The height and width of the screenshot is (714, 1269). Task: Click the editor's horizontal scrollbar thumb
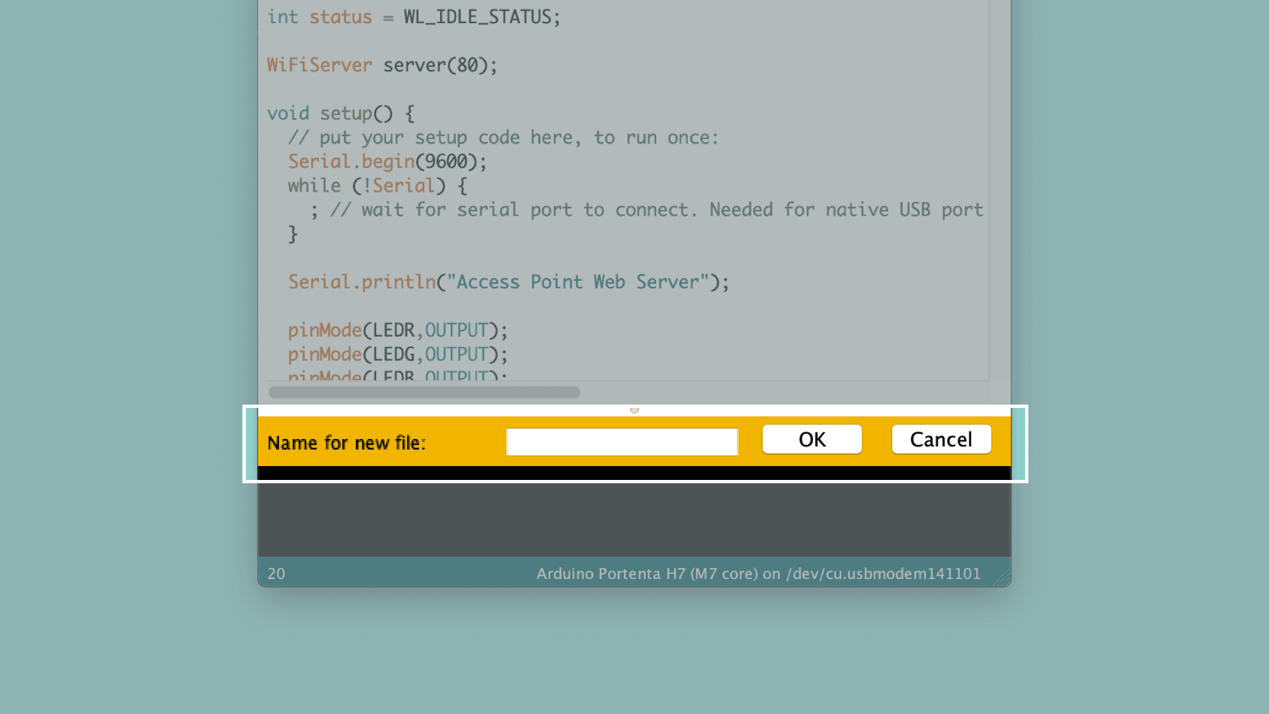(424, 392)
